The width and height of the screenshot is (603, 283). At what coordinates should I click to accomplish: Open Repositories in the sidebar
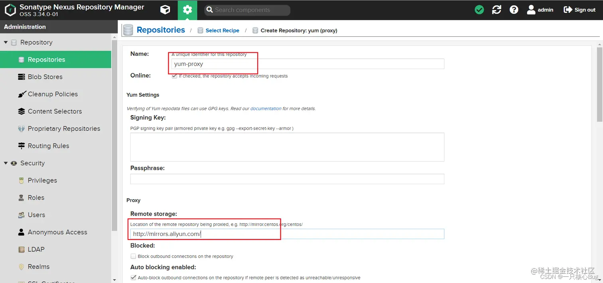click(x=56, y=59)
